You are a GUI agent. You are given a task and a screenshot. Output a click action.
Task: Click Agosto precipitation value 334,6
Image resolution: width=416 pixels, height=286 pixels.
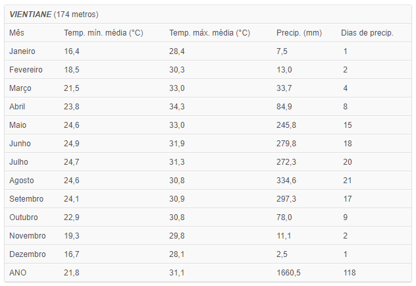[286, 181]
